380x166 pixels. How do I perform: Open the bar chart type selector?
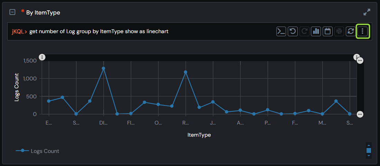click(316, 31)
